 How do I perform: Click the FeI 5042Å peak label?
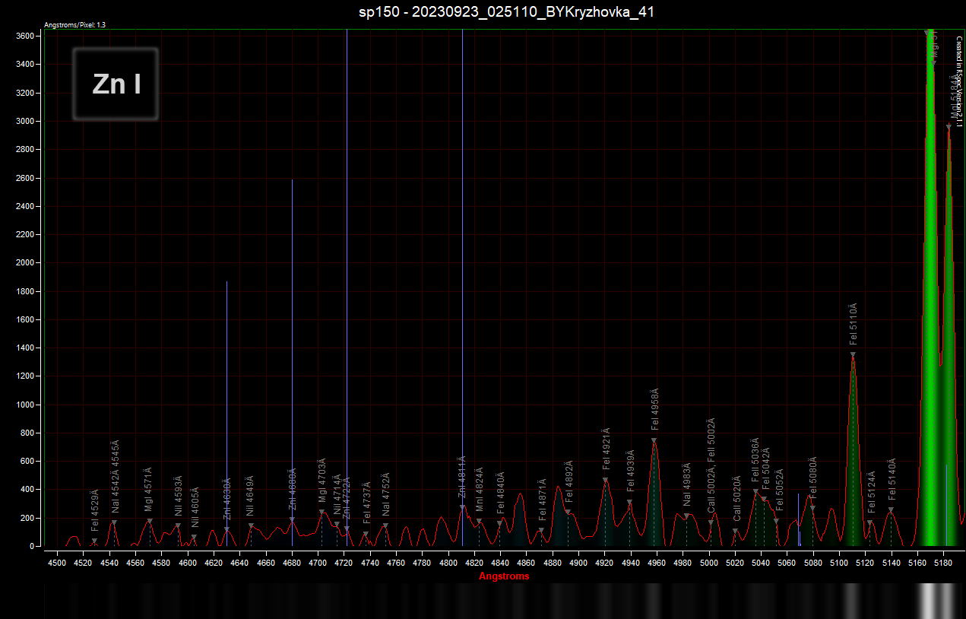coord(765,469)
